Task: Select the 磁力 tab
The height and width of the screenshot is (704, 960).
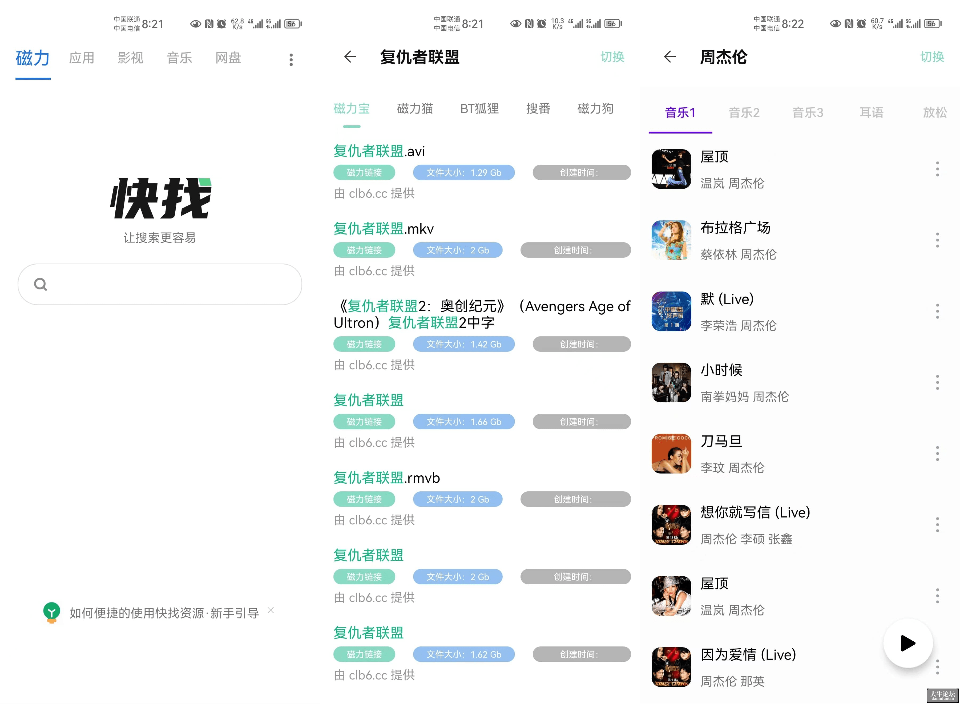Action: click(x=33, y=58)
